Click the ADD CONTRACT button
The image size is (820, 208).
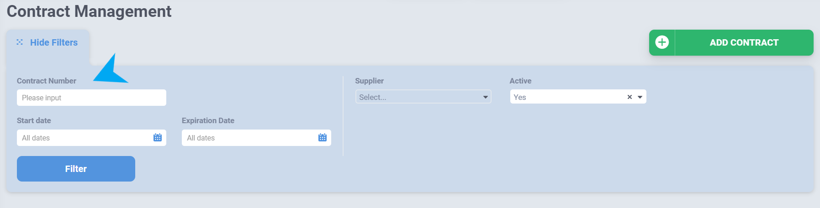(x=731, y=42)
